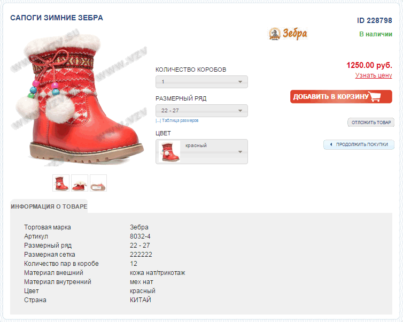Open the Узнать цену link

[x=374, y=75]
